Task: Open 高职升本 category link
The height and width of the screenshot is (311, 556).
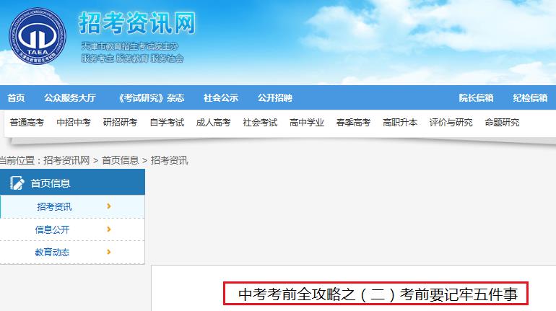Action: pos(400,123)
